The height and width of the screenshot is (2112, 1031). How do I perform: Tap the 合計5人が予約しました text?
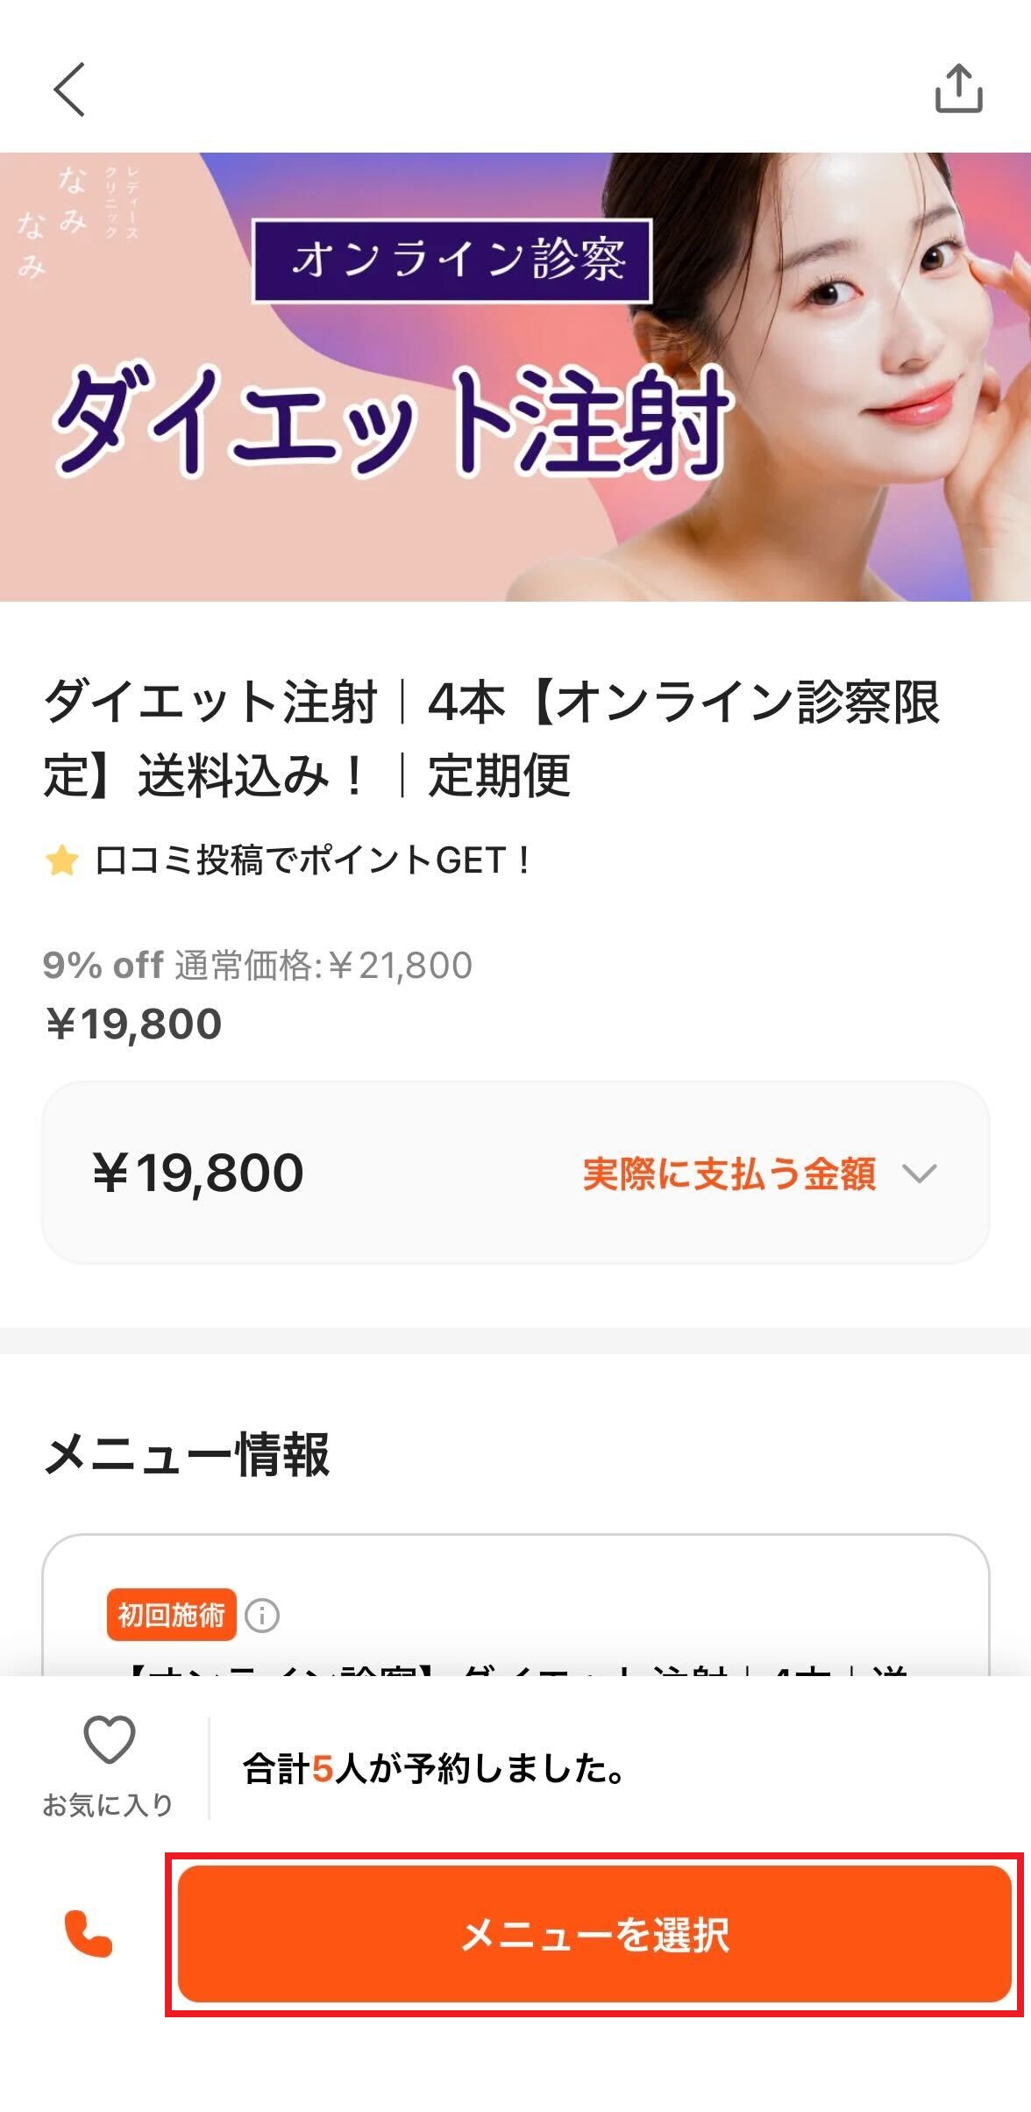coord(434,1769)
